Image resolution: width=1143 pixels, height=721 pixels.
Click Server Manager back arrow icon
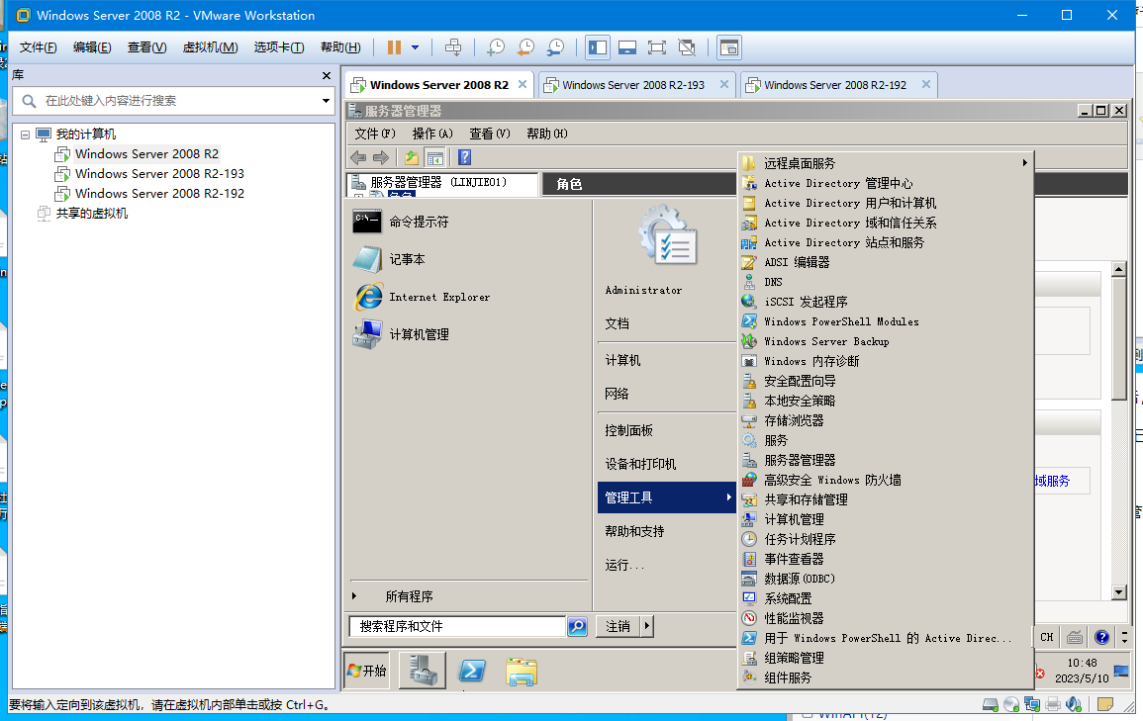(358, 157)
